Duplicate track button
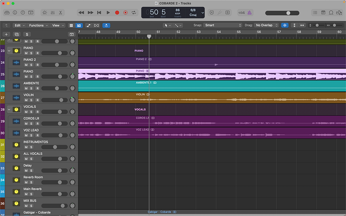 coord(16,35)
